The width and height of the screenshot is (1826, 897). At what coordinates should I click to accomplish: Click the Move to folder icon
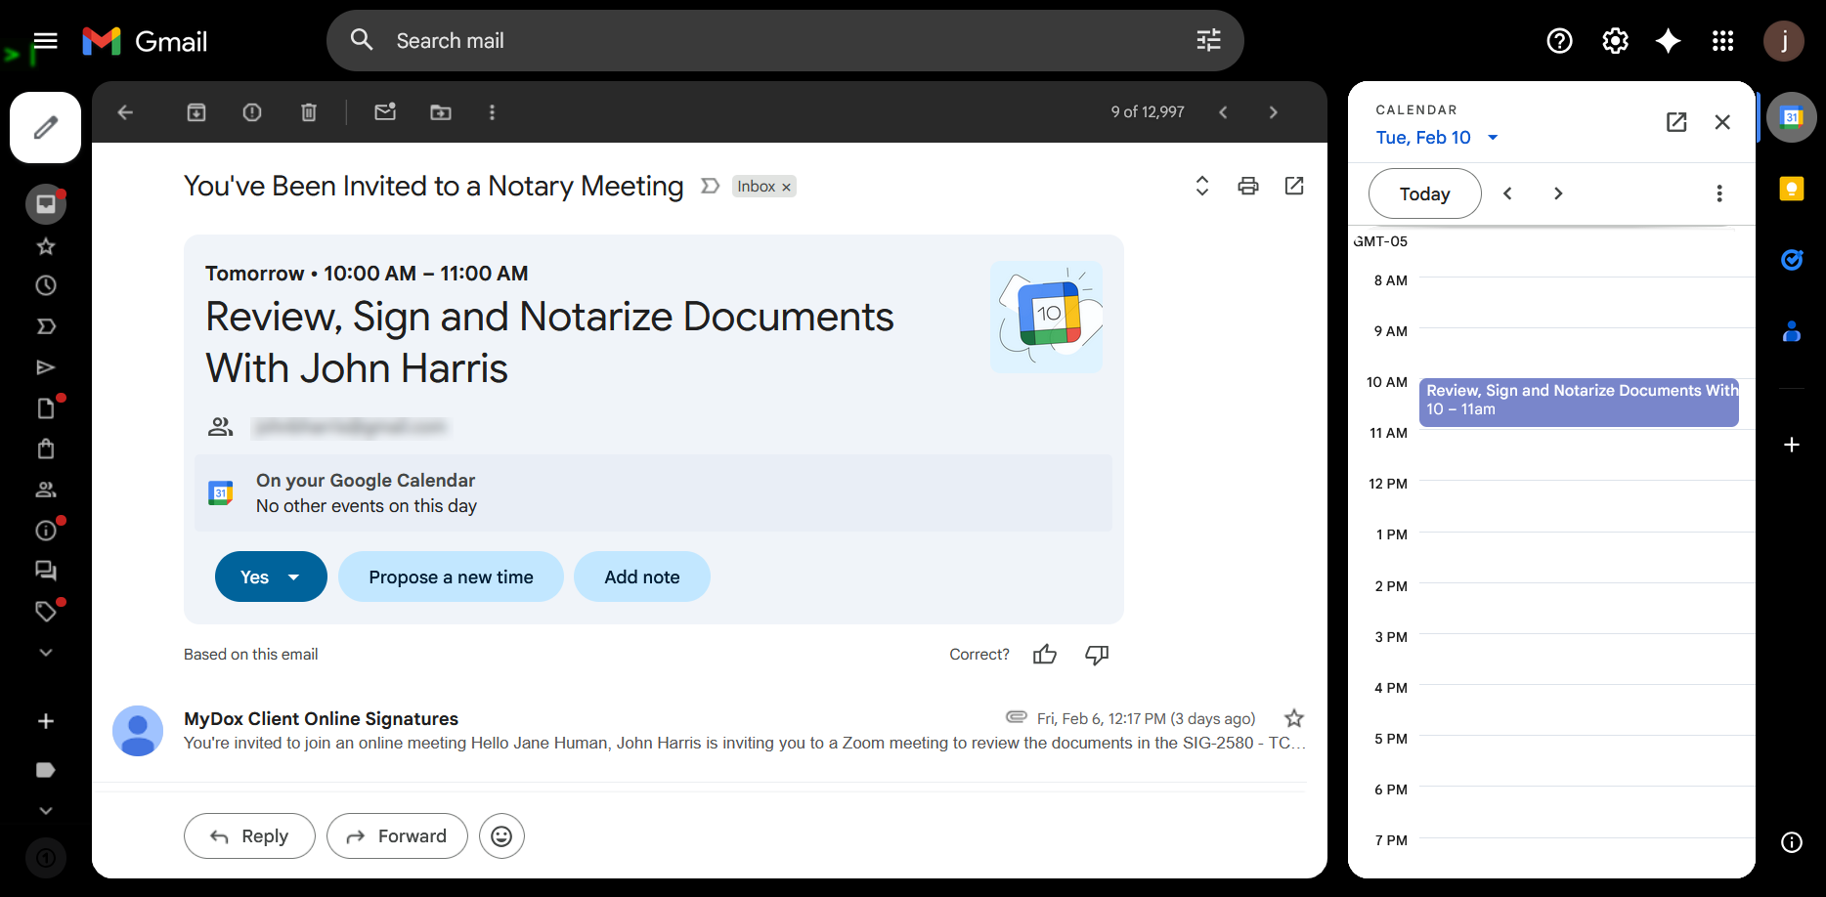pyautogui.click(x=441, y=112)
